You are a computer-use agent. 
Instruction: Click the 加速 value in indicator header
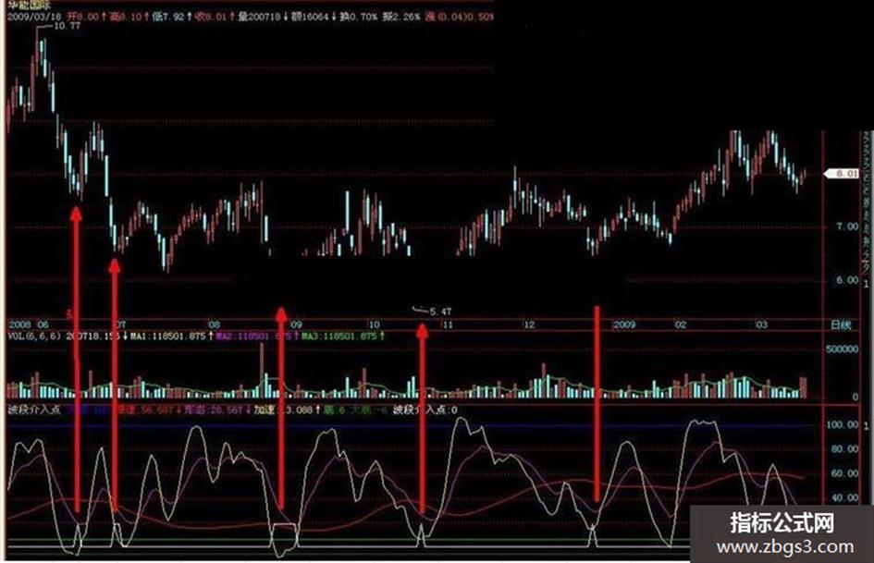click(x=284, y=410)
